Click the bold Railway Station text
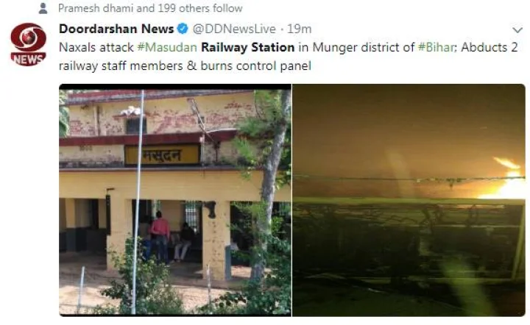 [248, 47]
